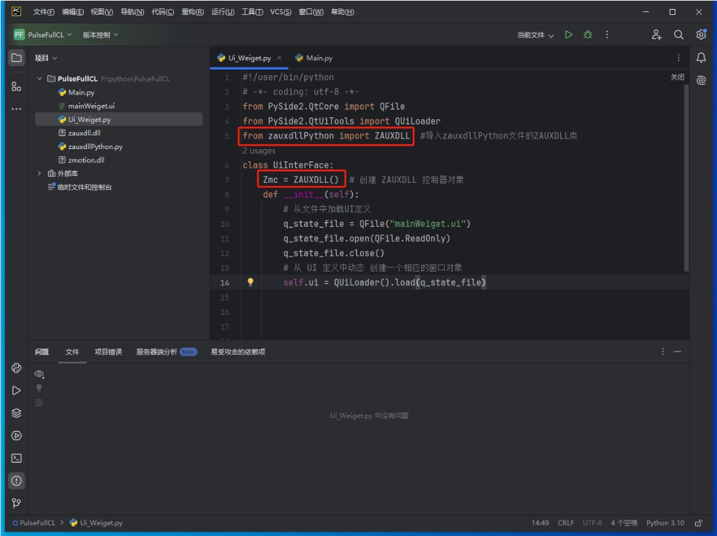
Task: Switch to the 易受攻击的依赖项 tab
Action: pyautogui.click(x=238, y=352)
